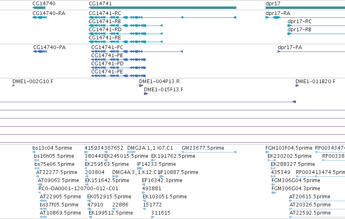Click feature label 435349

click(281, 172)
